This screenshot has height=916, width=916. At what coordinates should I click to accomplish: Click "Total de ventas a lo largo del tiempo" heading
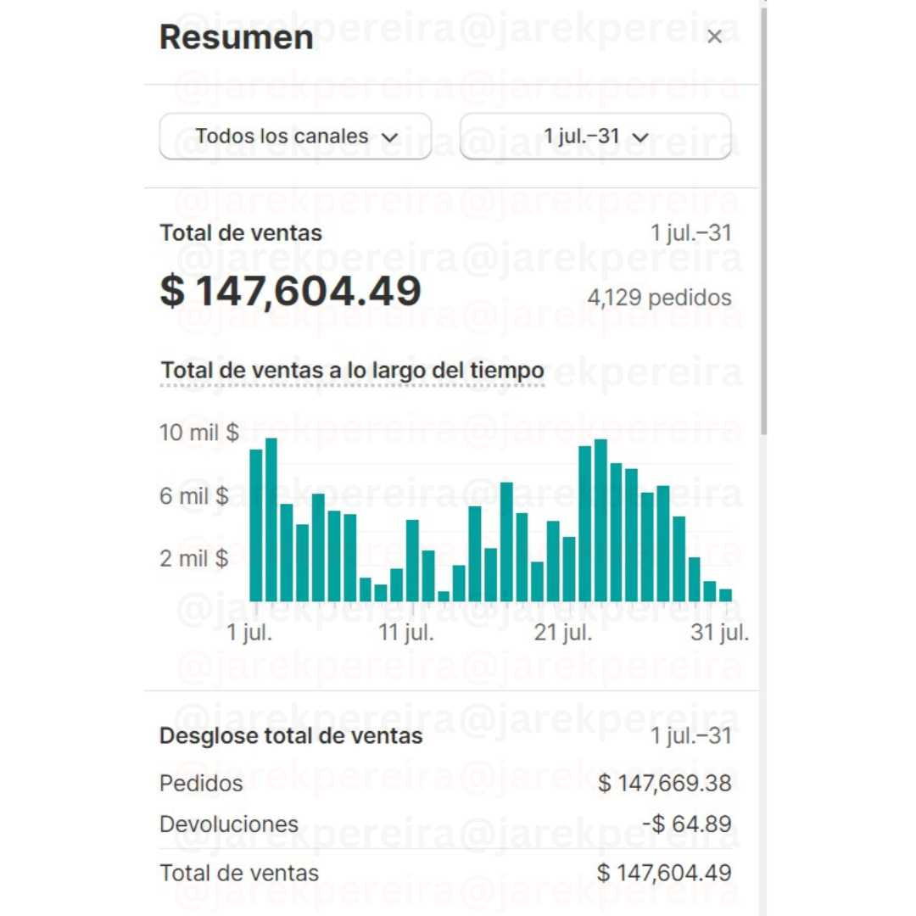pyautogui.click(x=352, y=371)
